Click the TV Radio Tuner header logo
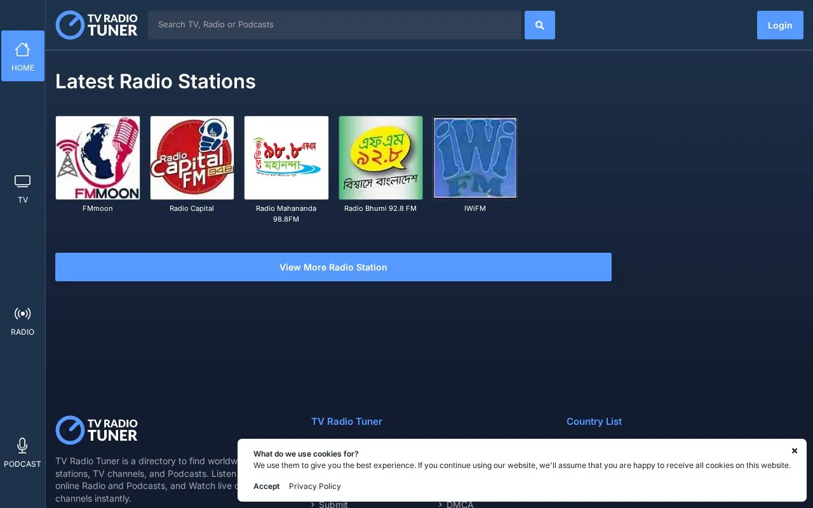813x508 pixels. (97, 25)
